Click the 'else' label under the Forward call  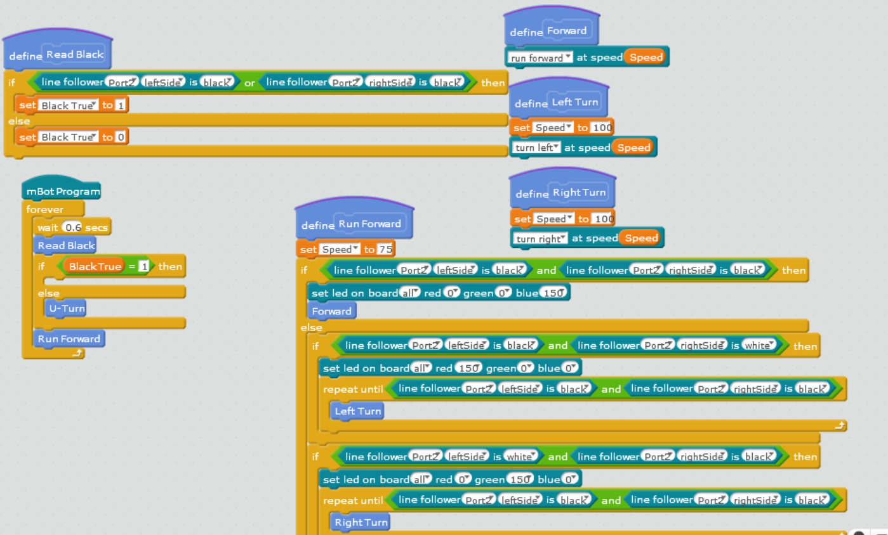[x=312, y=327]
